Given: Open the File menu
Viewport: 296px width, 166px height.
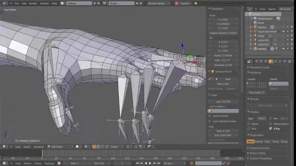Looking at the screenshot, I should tap(17, 3).
